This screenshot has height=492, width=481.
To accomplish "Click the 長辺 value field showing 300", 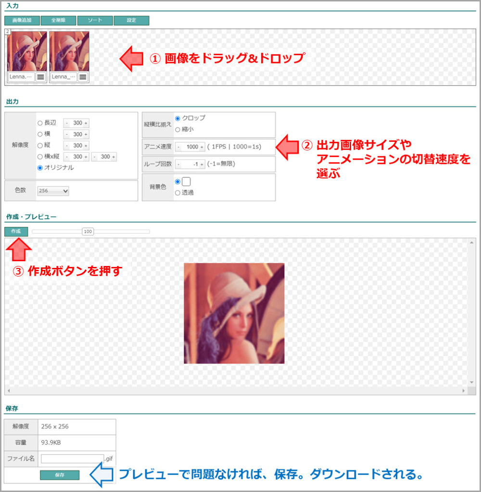I will coord(76,123).
